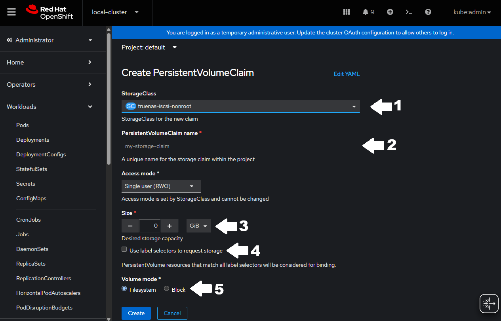Image resolution: width=501 pixels, height=321 pixels.
Task: View notifications via the bell icon
Action: coord(368,12)
